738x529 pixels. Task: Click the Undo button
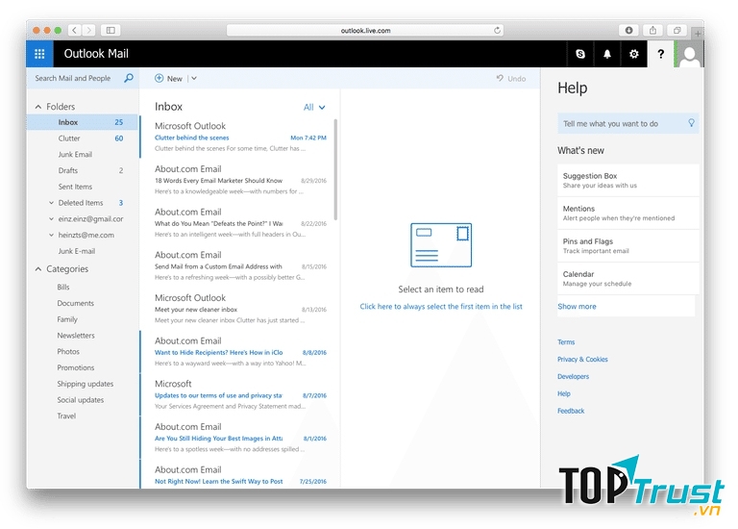click(x=511, y=79)
